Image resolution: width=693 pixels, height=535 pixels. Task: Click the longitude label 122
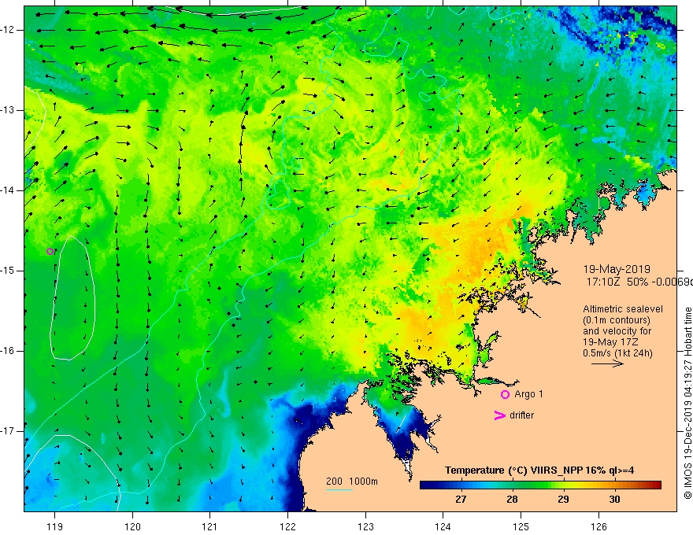[x=287, y=526]
